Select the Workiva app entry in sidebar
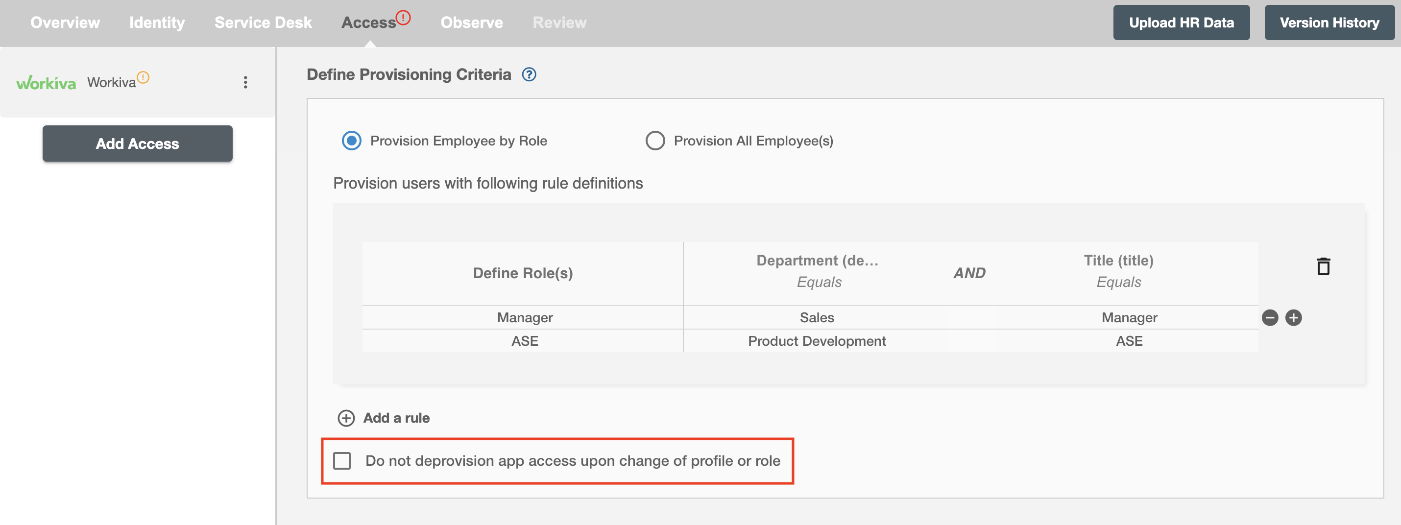Image resolution: width=1401 pixels, height=525 pixels. pos(138,83)
